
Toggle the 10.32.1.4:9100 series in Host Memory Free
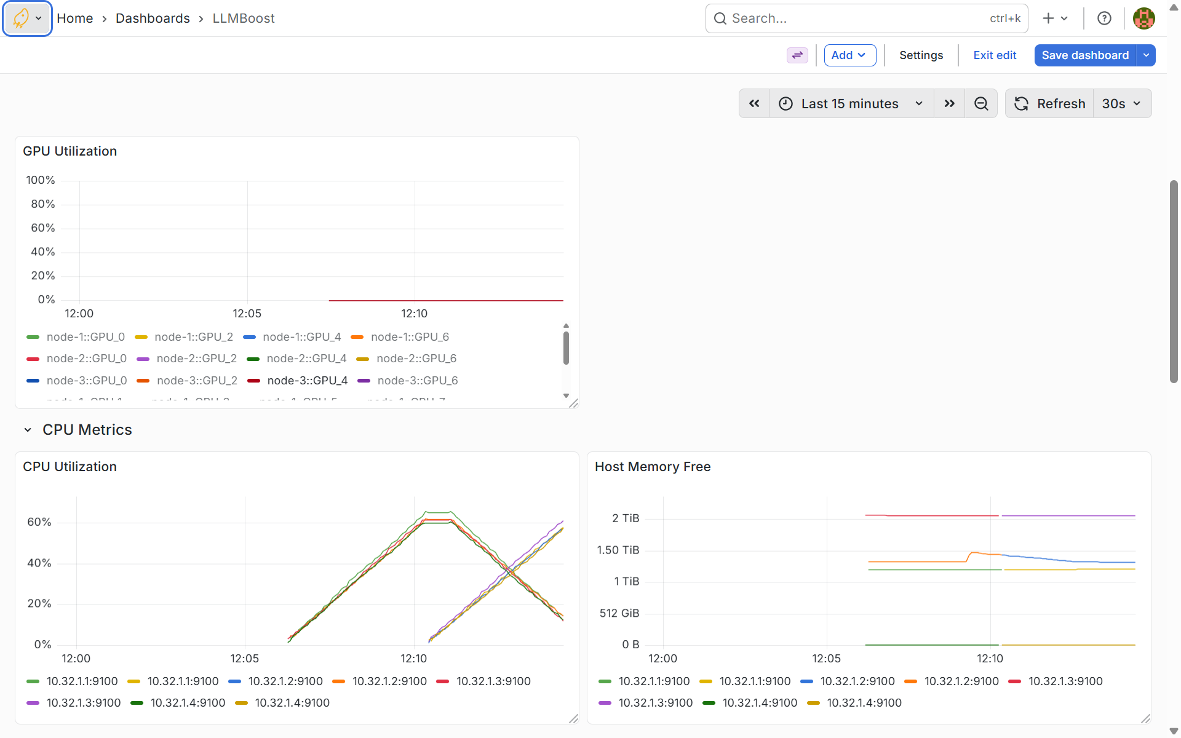point(760,703)
